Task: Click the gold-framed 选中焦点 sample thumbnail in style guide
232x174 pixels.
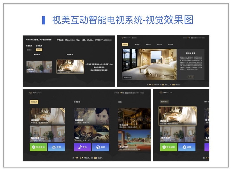Action: (x=70, y=67)
